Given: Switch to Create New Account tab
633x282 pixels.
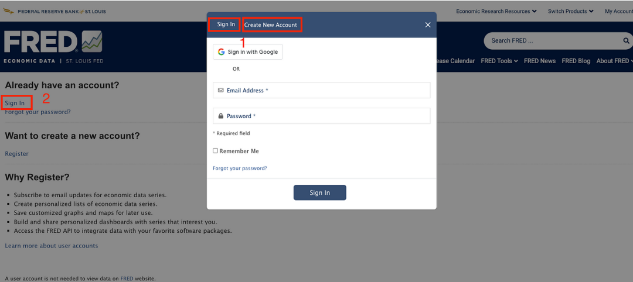Looking at the screenshot, I should click(270, 25).
